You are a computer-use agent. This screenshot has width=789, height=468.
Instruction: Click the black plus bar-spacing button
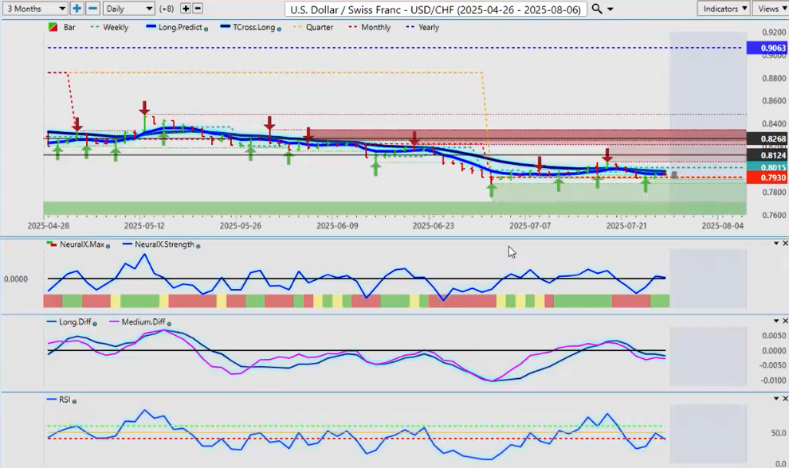pyautogui.click(x=186, y=9)
